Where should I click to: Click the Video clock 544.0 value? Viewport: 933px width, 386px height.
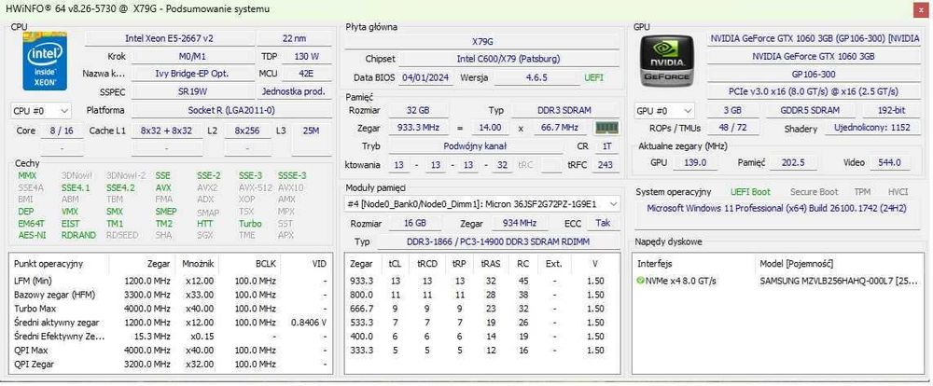point(889,162)
